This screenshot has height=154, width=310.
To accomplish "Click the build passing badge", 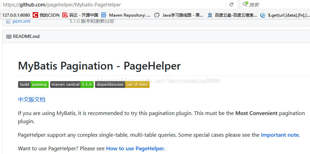I will click(x=33, y=84).
